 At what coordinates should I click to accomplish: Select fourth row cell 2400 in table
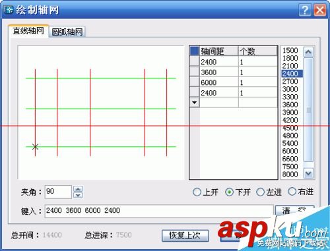click(218, 92)
